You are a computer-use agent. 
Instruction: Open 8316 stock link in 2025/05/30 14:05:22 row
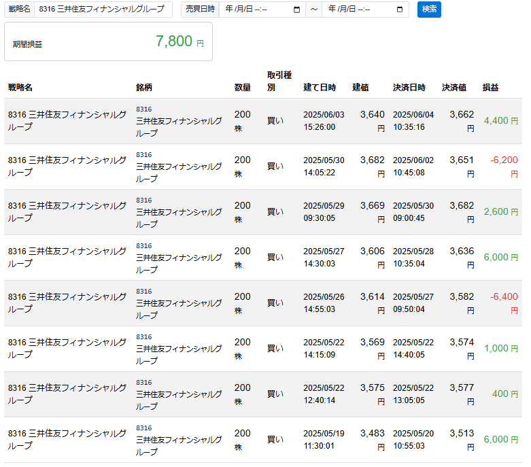[144, 155]
